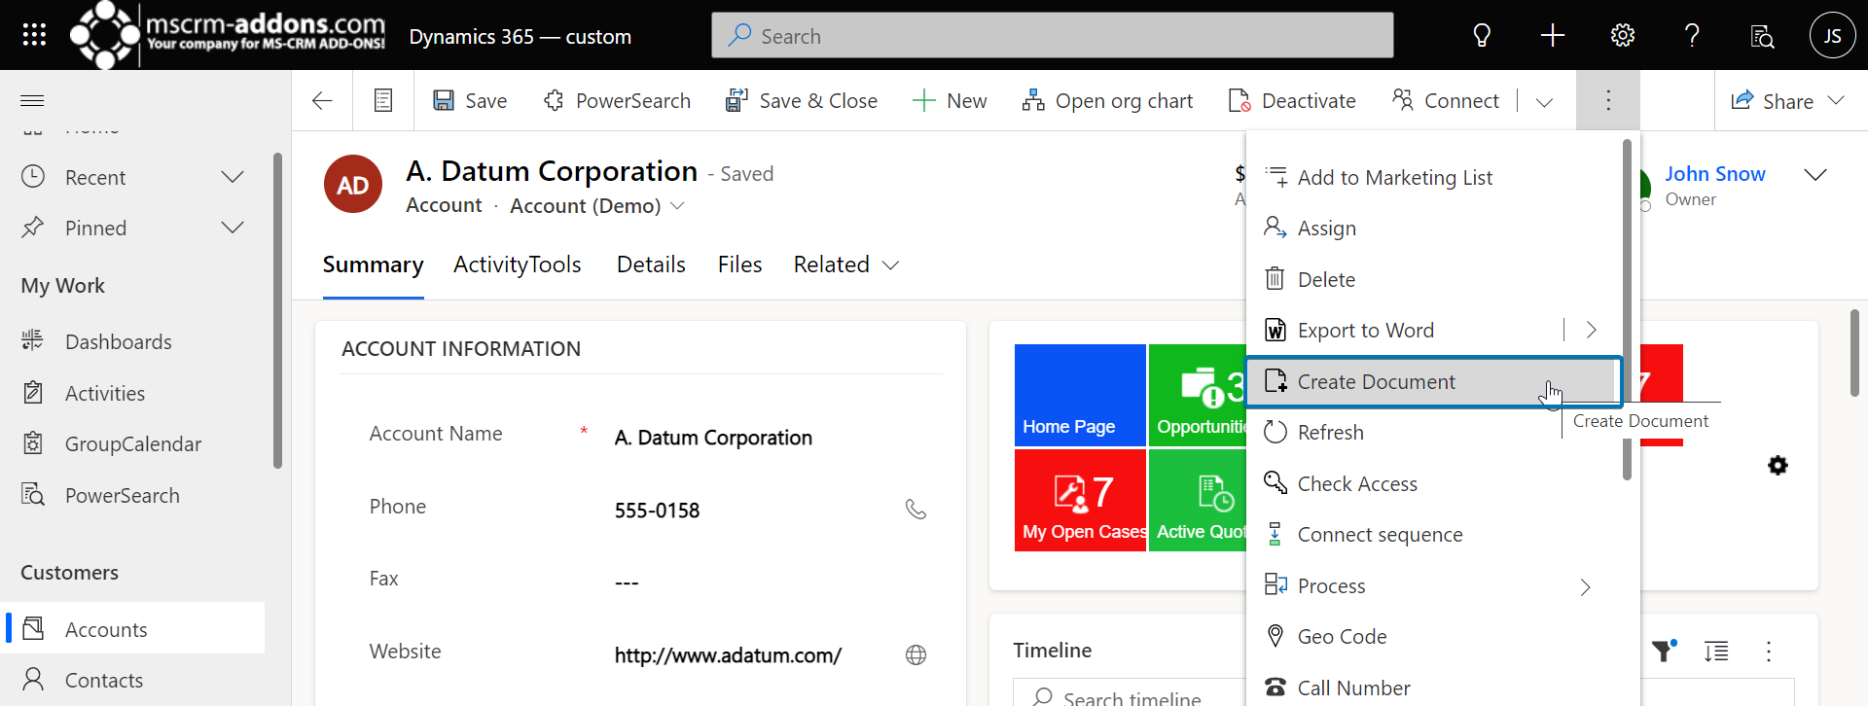The image size is (1868, 706).
Task: Click the vertical ellipsis overflow commands button
Action: [1608, 100]
